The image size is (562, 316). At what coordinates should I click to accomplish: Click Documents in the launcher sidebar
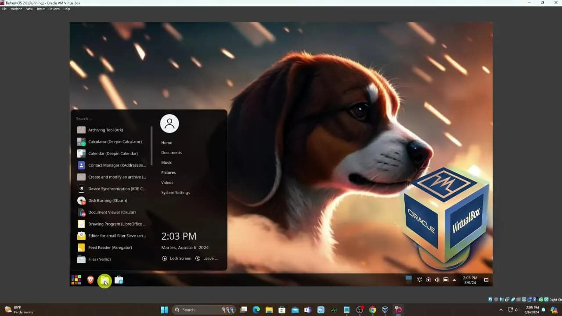(171, 152)
